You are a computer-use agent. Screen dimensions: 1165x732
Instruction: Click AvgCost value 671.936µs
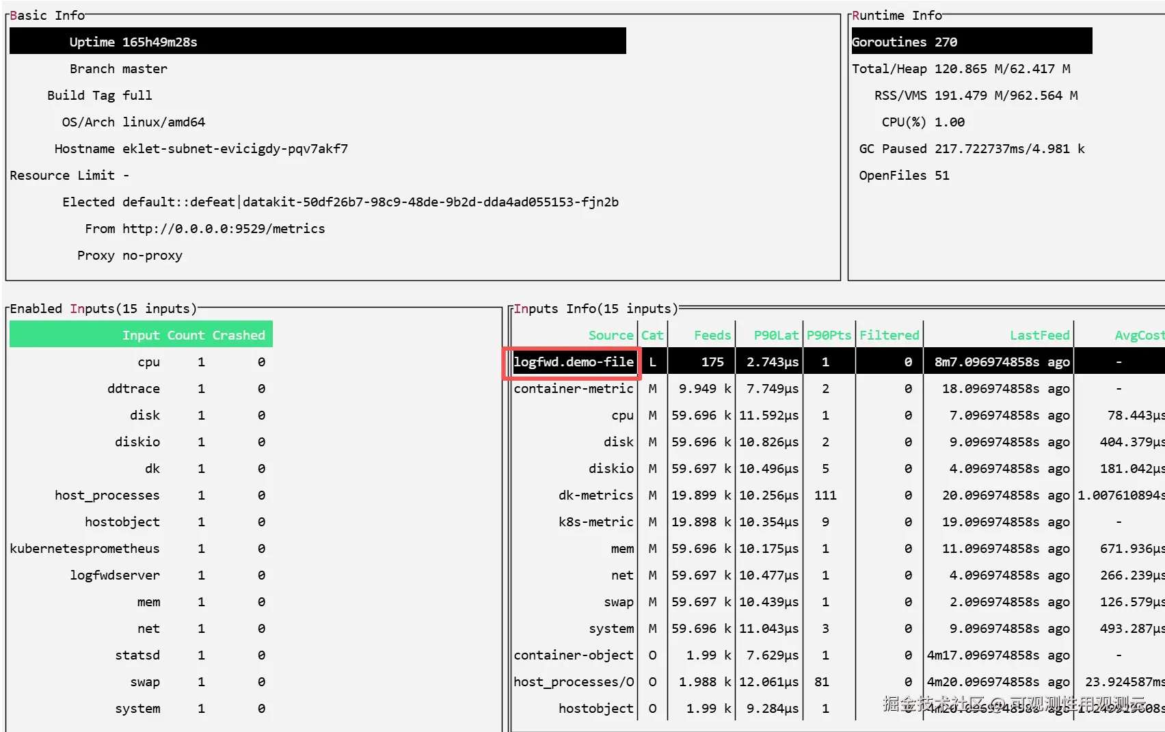[x=1132, y=548]
